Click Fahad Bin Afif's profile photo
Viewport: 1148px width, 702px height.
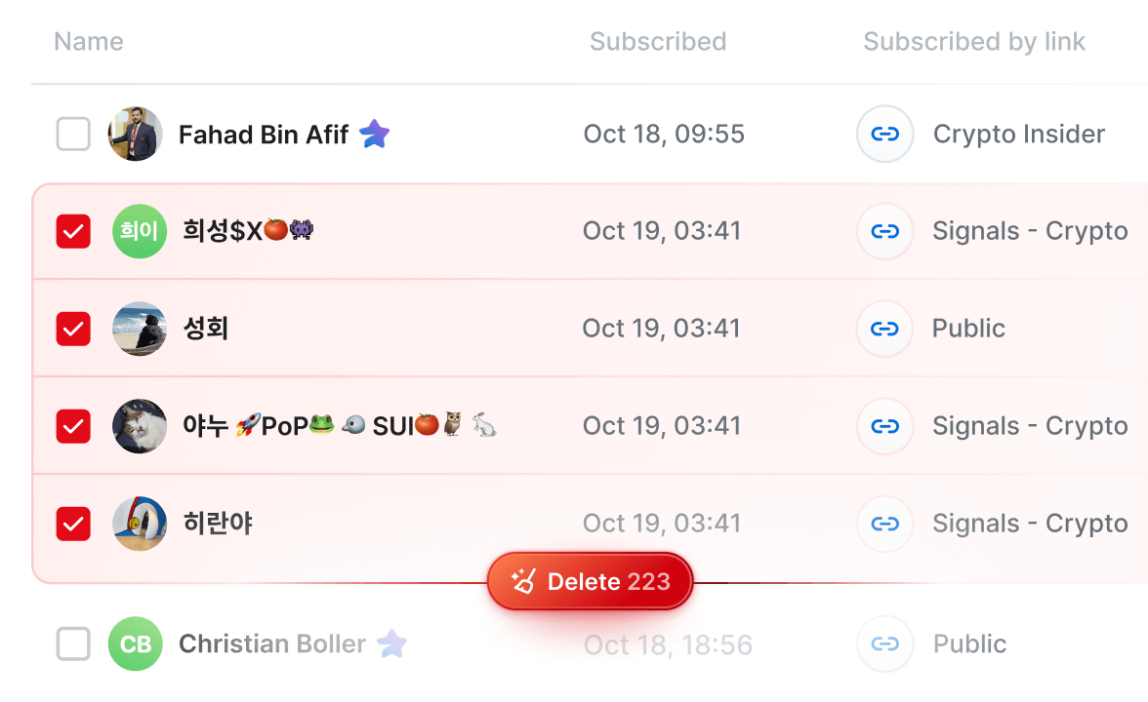[x=140, y=134]
